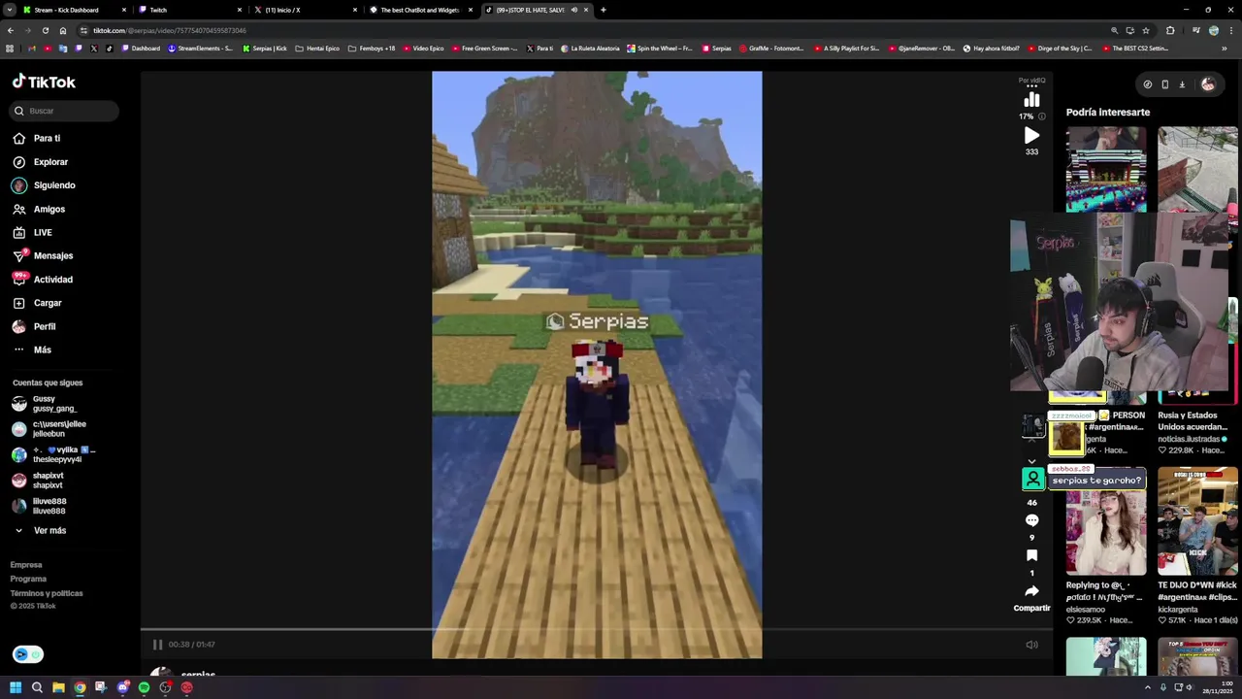This screenshot has width=1242, height=699.
Task: Open the phone app icon in header
Action: pyautogui.click(x=1164, y=84)
